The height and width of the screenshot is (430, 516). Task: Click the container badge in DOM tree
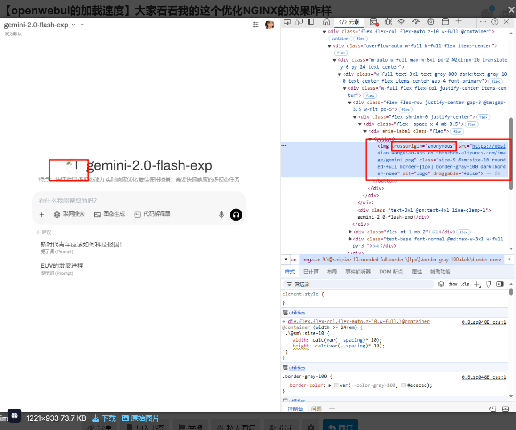[x=340, y=38]
